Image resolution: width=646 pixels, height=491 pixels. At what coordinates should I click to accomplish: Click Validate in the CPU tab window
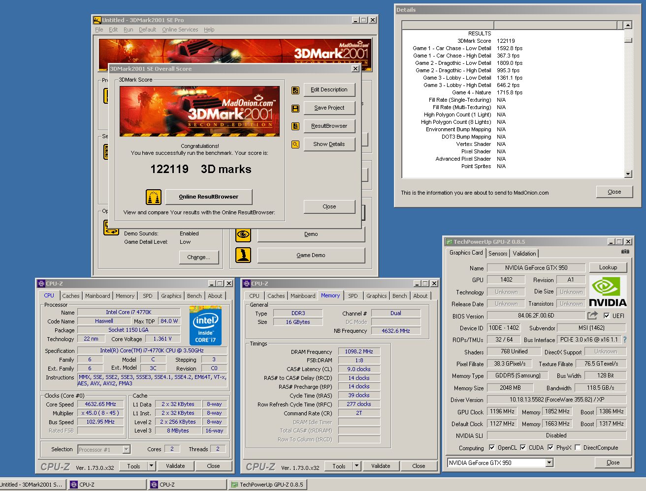(175, 466)
